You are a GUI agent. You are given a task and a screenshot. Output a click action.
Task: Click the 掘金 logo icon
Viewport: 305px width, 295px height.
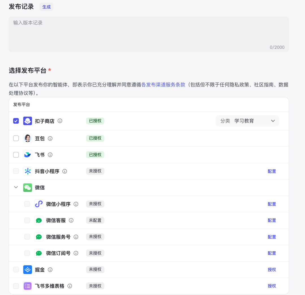pos(28,270)
